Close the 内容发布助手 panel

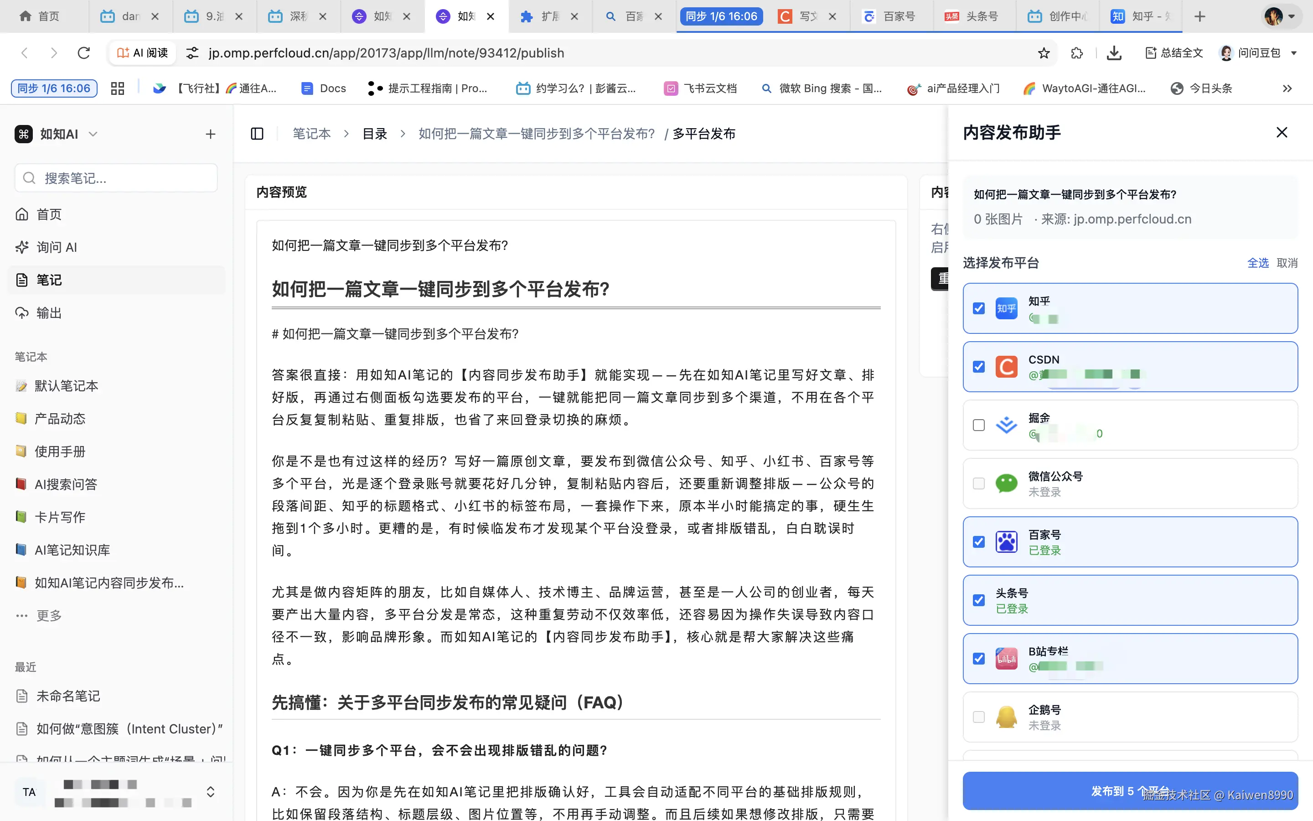point(1282,132)
